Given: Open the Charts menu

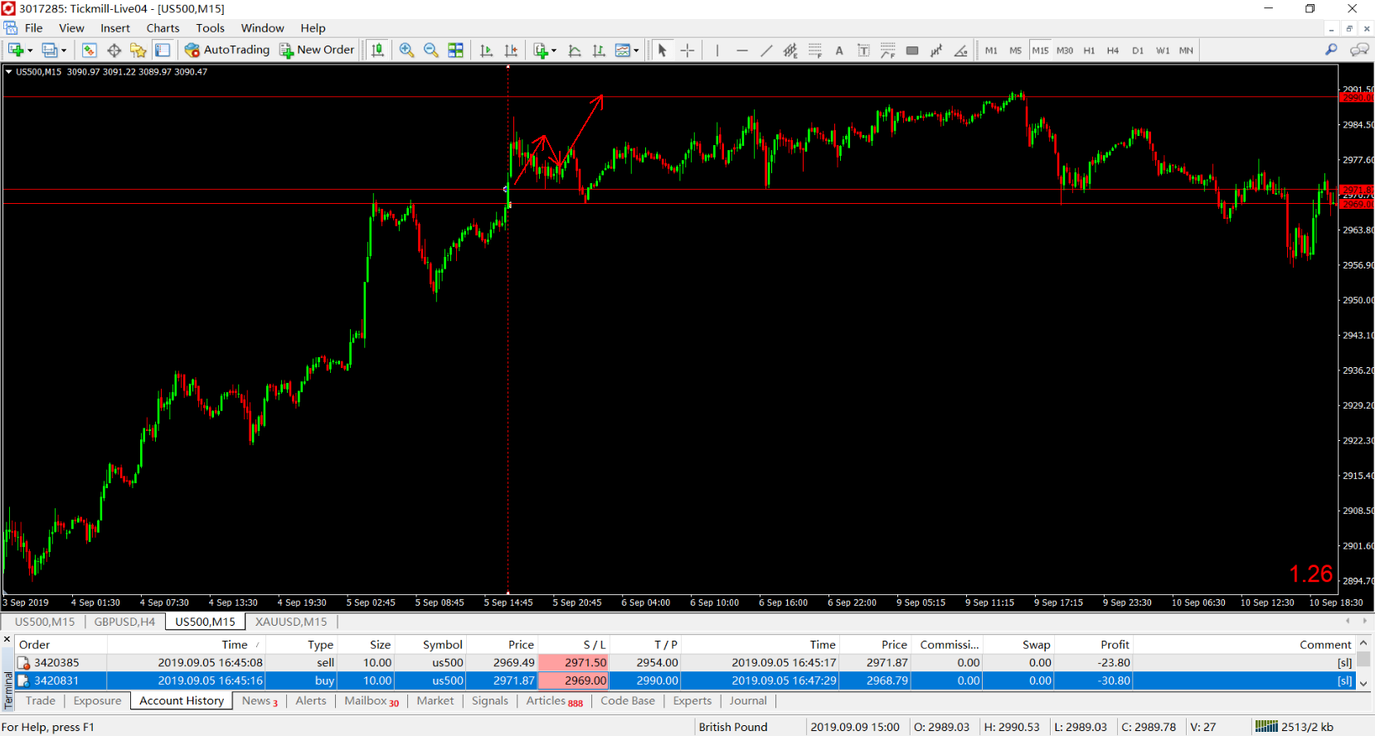Looking at the screenshot, I should coord(163,28).
